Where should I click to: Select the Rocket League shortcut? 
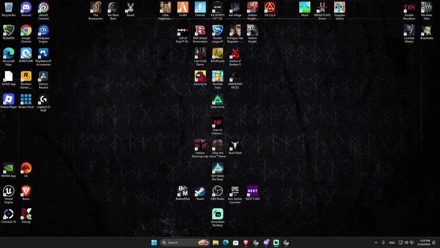(x=218, y=34)
